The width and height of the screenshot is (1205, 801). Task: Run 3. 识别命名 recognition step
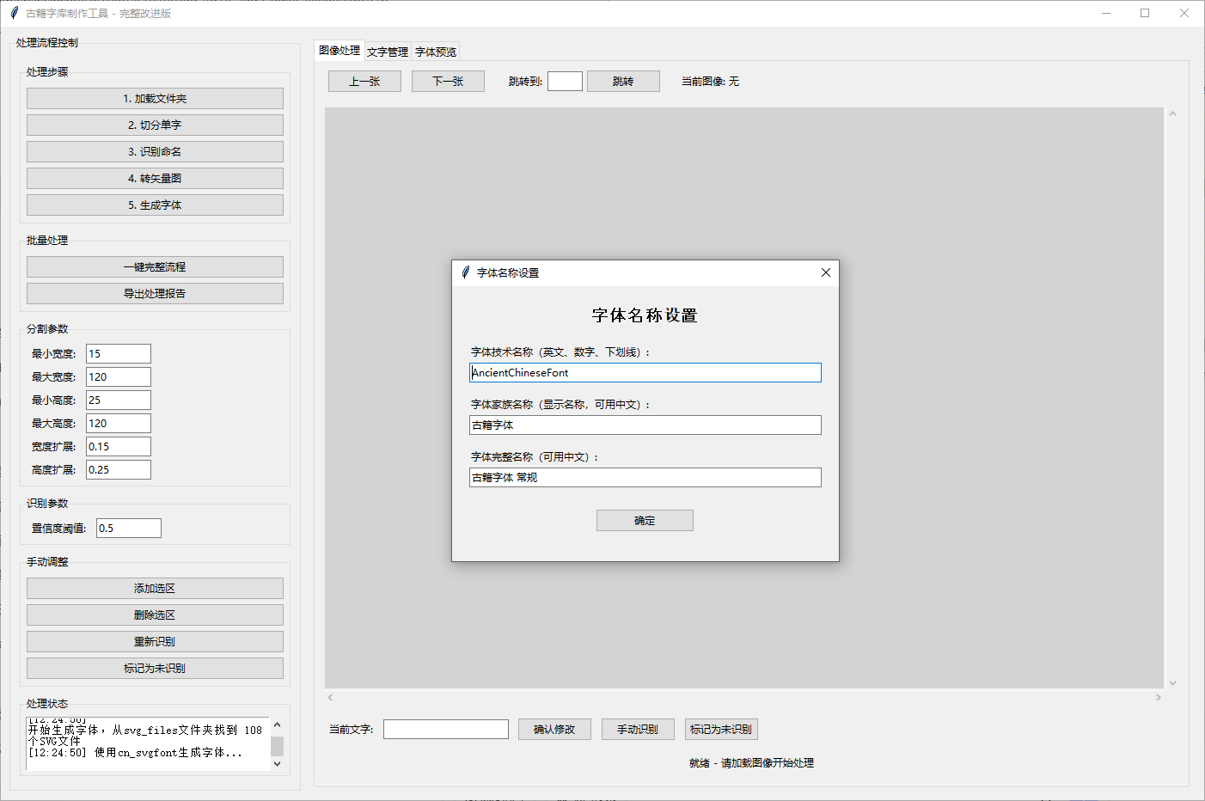tap(155, 151)
